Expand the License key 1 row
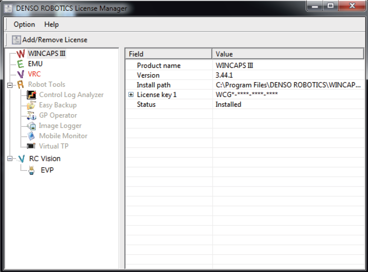The width and height of the screenshot is (368, 272). pos(131,94)
